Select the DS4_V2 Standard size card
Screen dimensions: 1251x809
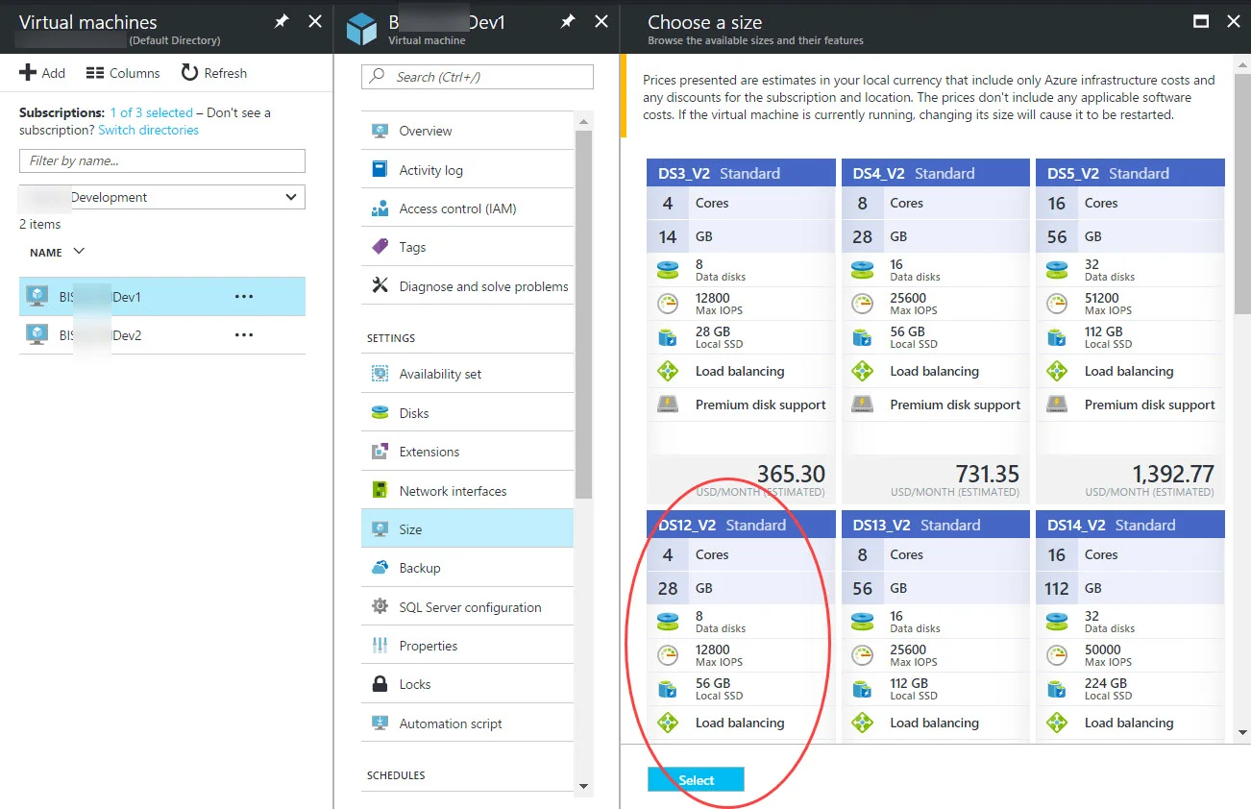click(x=936, y=331)
